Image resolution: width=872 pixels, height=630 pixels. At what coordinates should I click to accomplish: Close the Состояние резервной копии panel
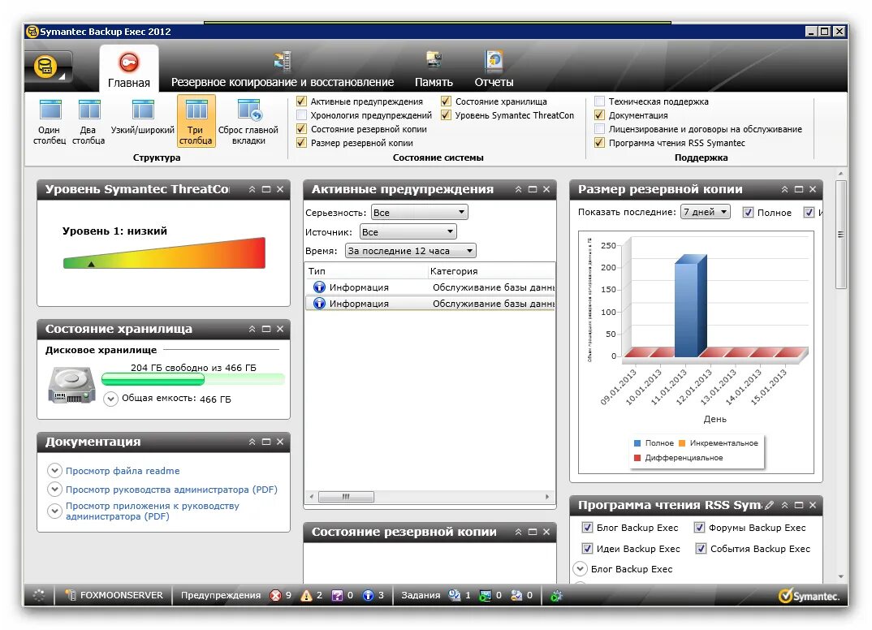[x=546, y=532]
